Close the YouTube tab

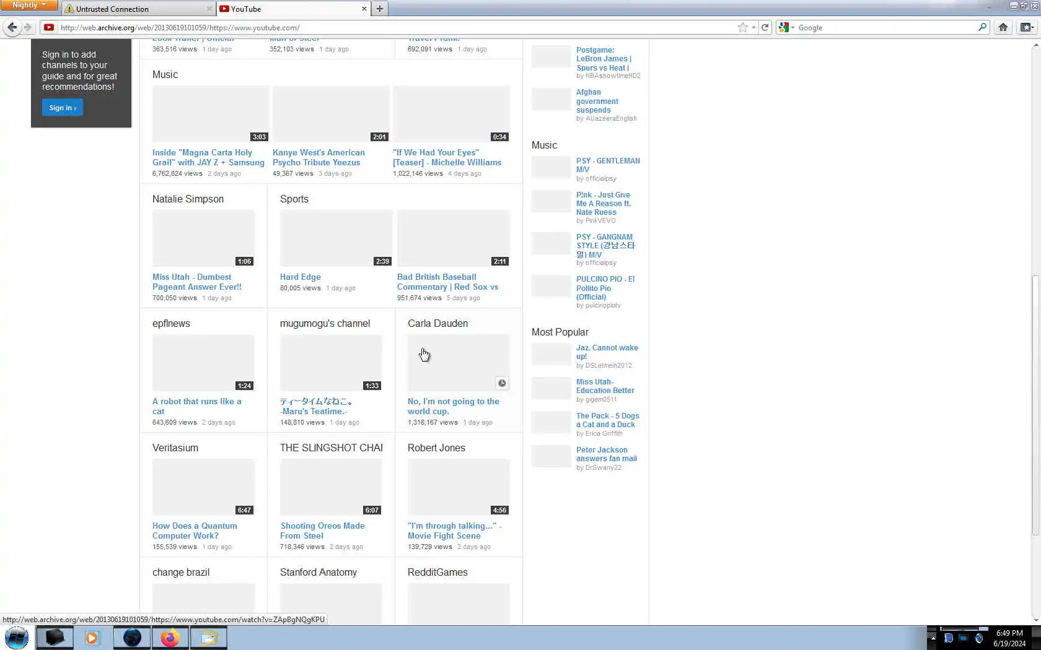click(364, 9)
